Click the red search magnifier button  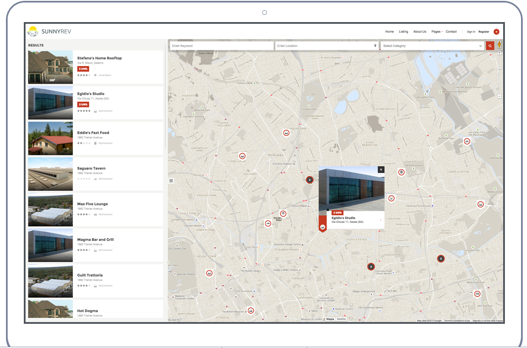coord(490,46)
